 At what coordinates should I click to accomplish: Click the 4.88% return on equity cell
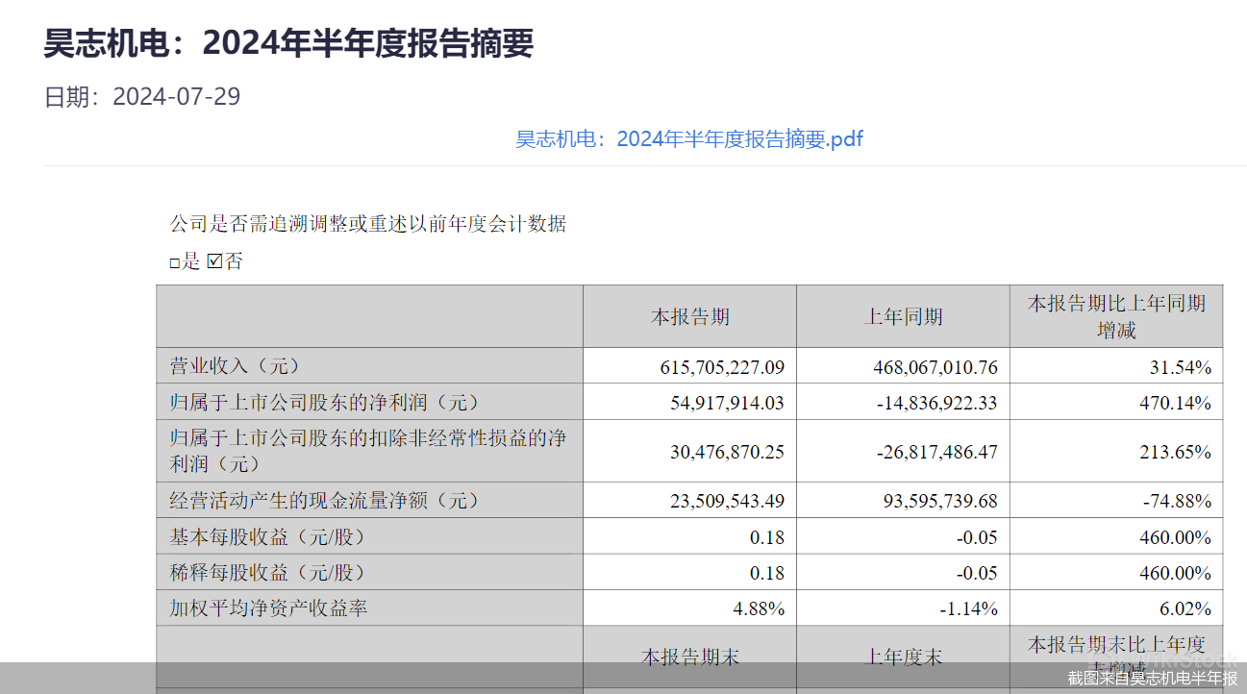click(x=757, y=608)
